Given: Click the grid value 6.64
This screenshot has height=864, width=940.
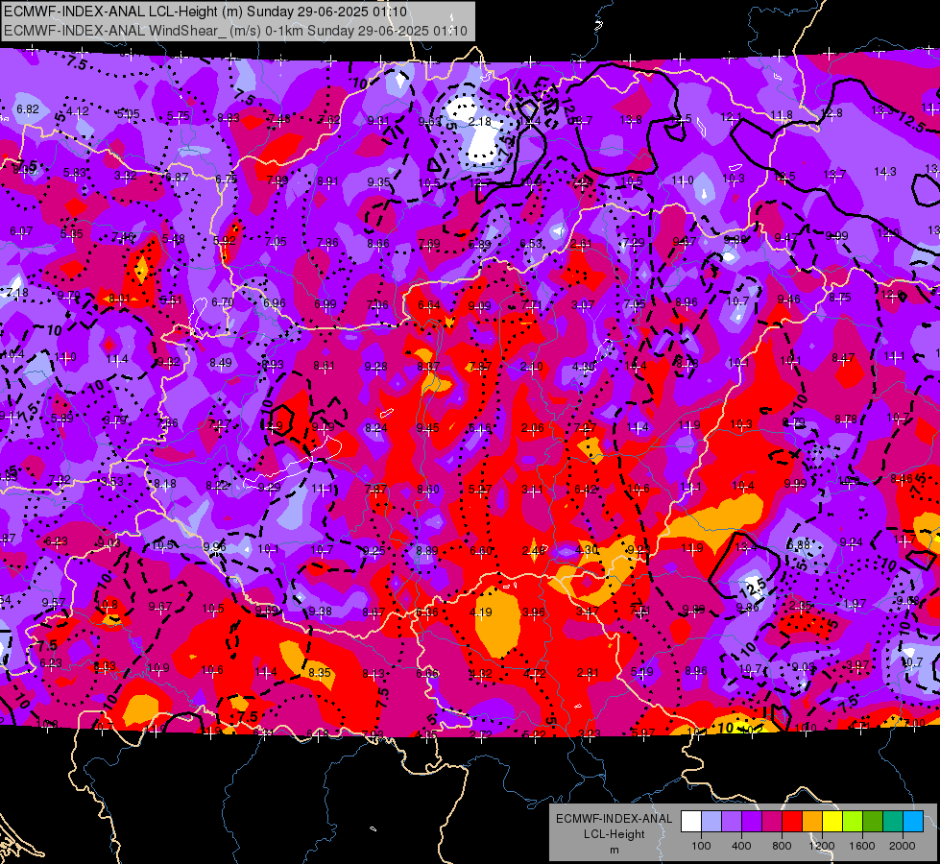Looking at the screenshot, I should point(428,305).
